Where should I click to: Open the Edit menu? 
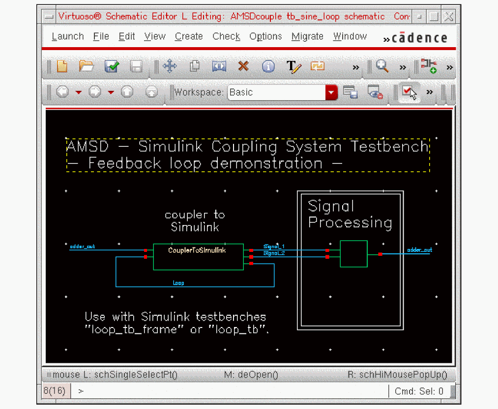tap(127, 36)
